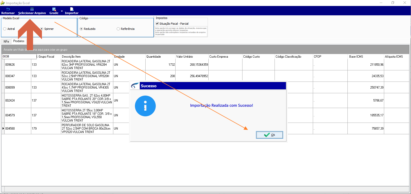The image size is (411, 194).
Task: Switch to the Produtos tab
Action: [x=19, y=41]
